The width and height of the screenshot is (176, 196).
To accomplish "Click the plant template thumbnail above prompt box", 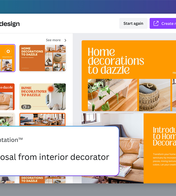I will click(7, 120).
